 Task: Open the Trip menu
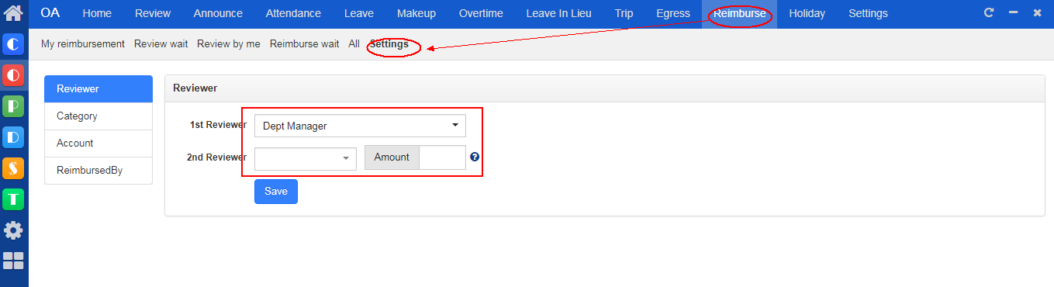624,13
